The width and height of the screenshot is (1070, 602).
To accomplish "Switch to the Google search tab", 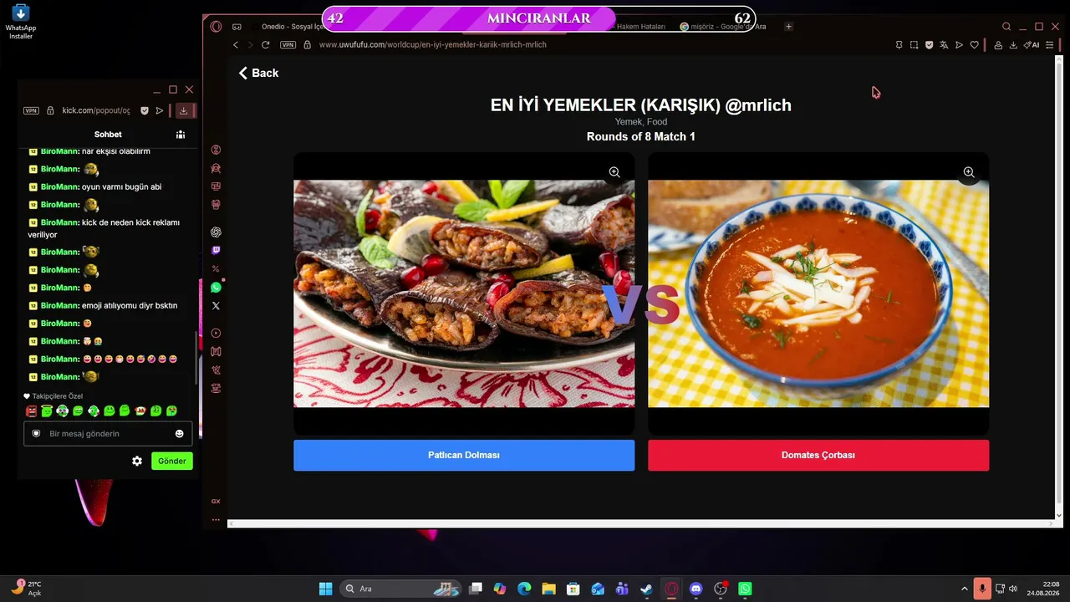I will pyautogui.click(x=723, y=26).
